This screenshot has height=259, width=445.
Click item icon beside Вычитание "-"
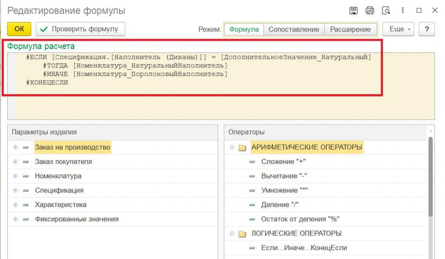click(252, 176)
